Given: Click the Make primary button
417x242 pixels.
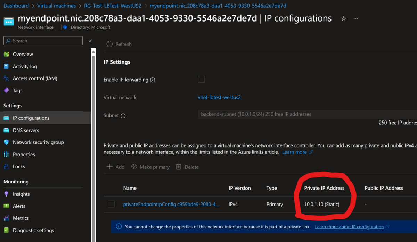Looking at the screenshot, I should 150,167.
